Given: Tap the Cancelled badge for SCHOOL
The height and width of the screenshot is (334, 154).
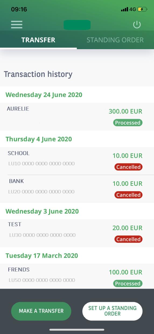Looking at the screenshot, I should click(x=128, y=167).
